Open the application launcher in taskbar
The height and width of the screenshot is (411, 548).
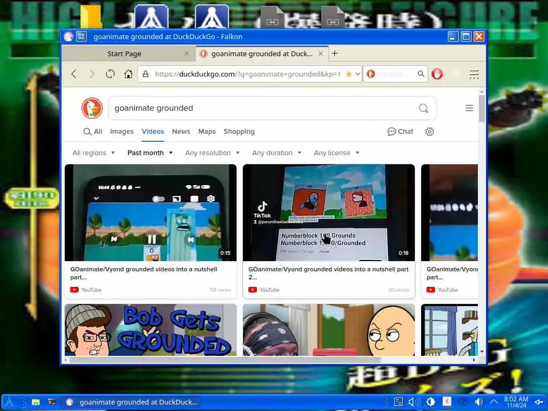click(x=9, y=402)
